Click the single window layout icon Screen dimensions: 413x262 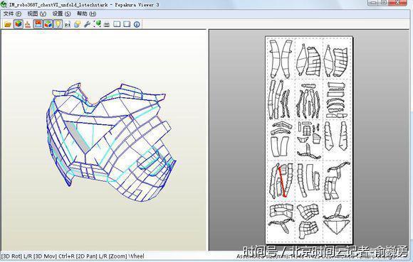127,24
